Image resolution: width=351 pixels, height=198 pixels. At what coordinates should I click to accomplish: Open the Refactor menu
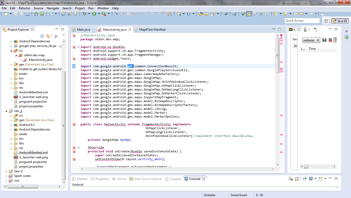pos(25,8)
